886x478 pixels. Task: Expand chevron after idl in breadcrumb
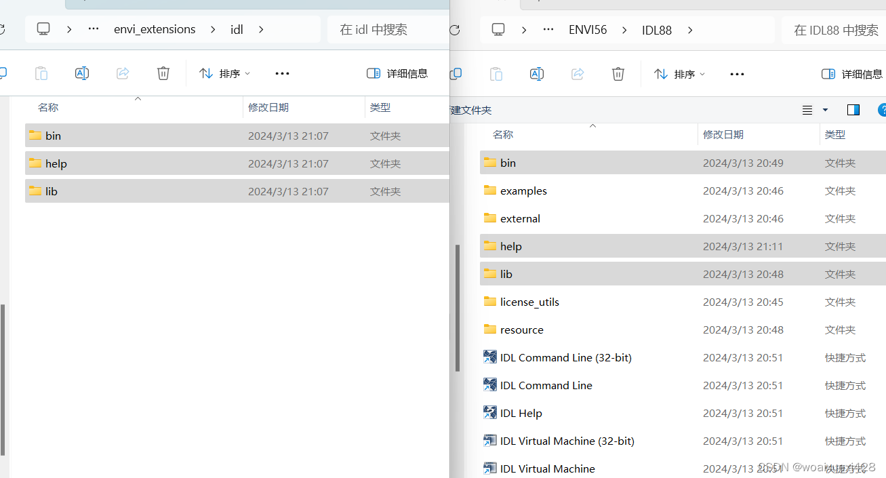tap(262, 29)
